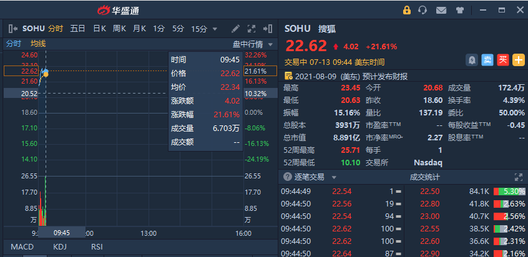The height and width of the screenshot is (257, 528).
Task: Expand the 盘中行情 session dropdown
Action: tap(270, 44)
